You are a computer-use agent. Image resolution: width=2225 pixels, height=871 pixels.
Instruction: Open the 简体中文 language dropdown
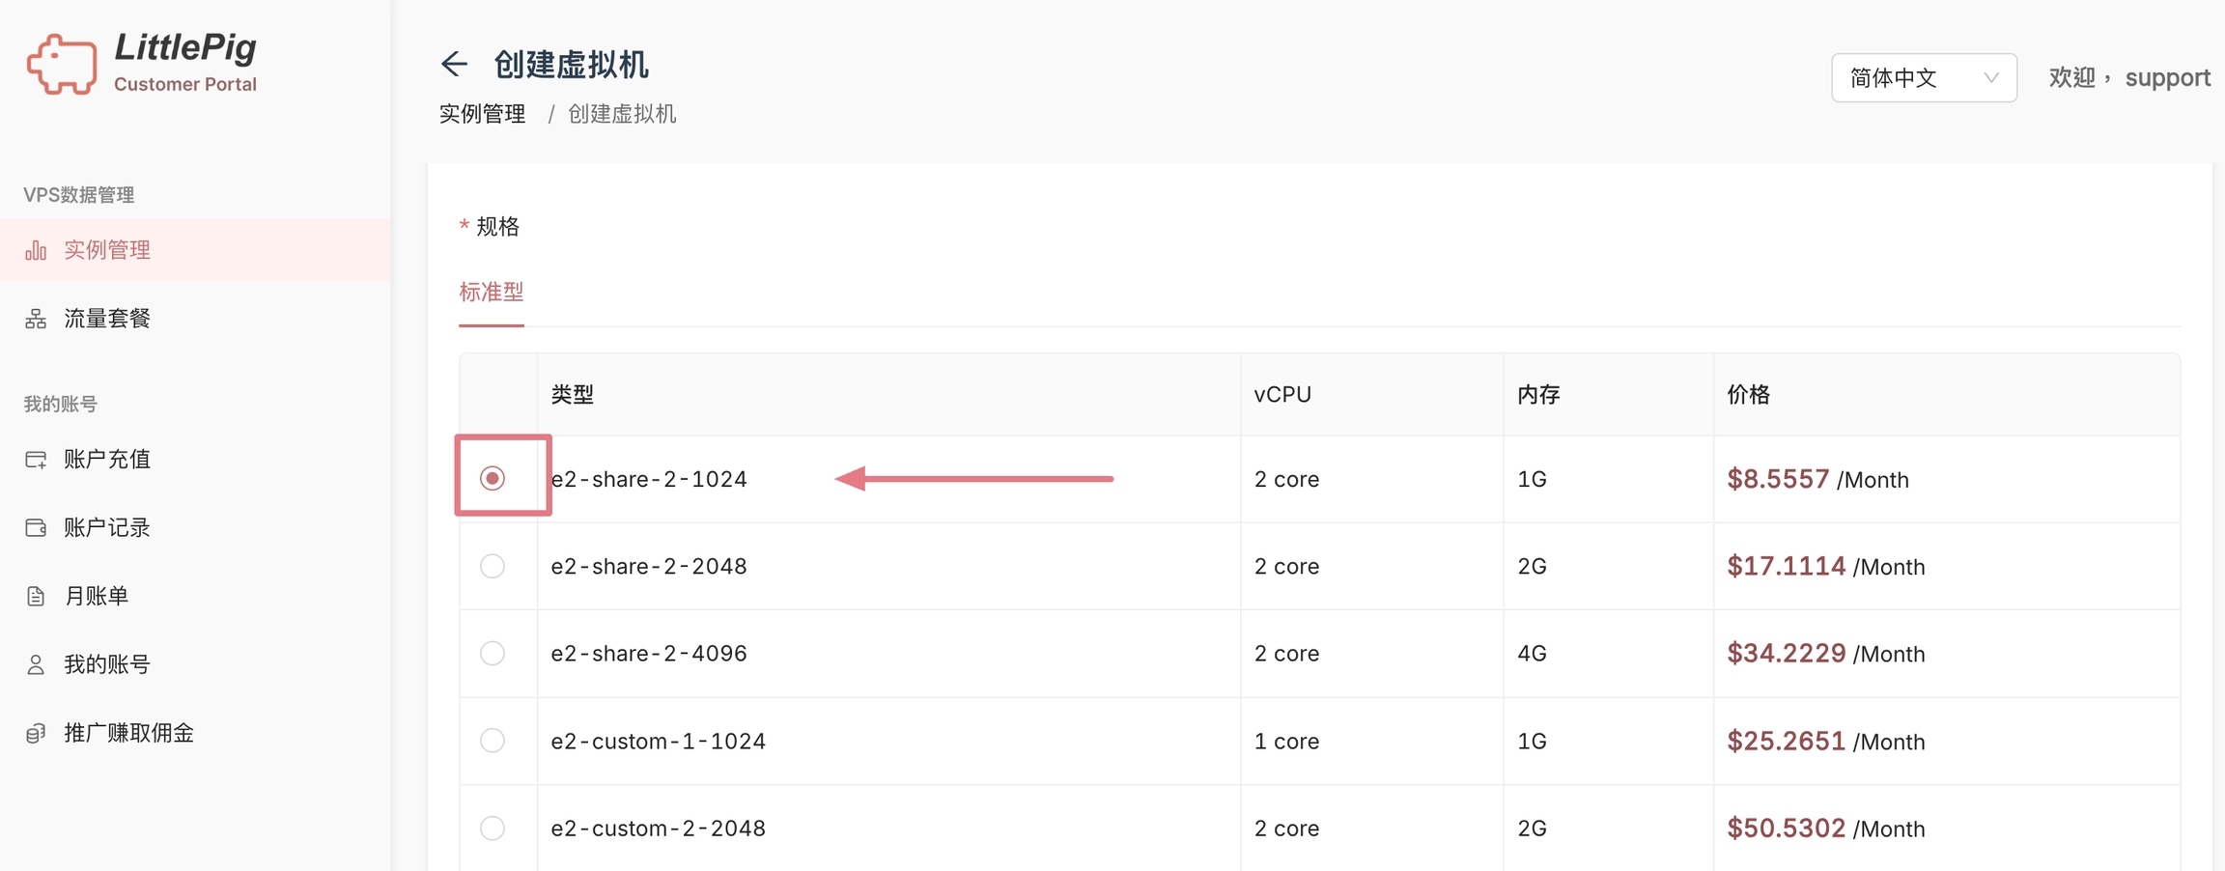click(x=1923, y=78)
